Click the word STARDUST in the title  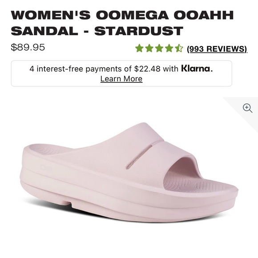coord(139,31)
